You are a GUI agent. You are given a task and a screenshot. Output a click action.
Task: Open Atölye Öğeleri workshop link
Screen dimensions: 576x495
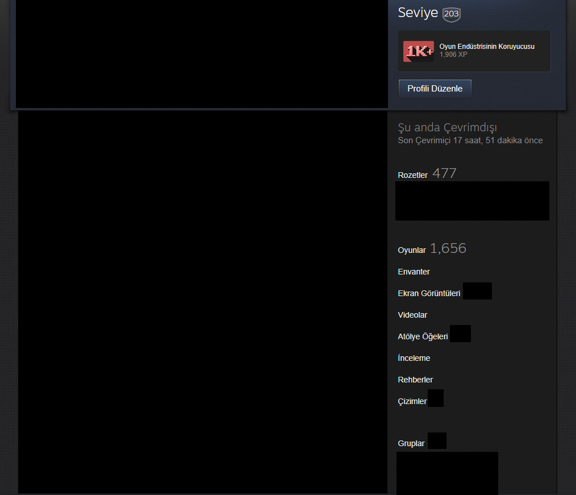pos(423,336)
